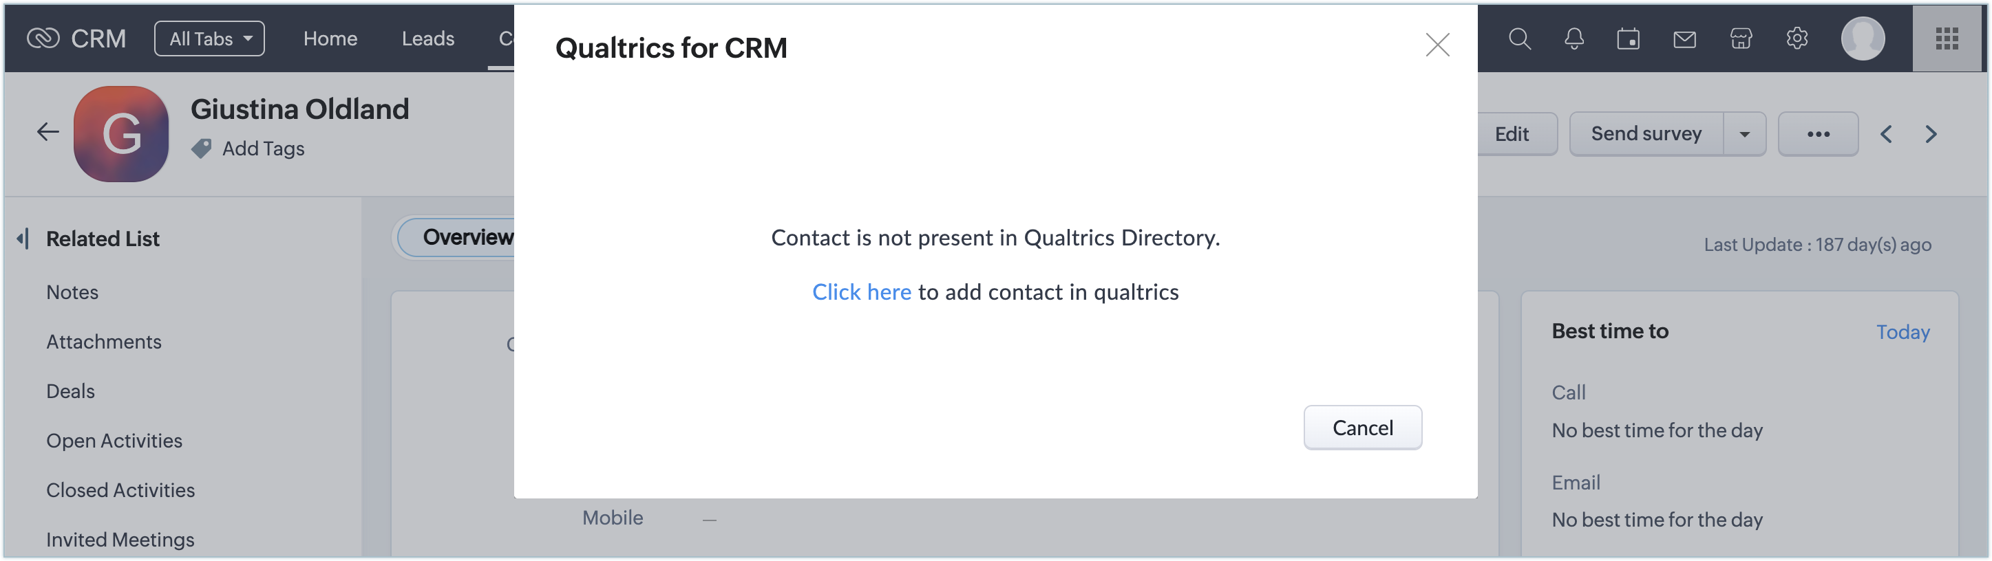1992x561 pixels.
Task: Click the Add Tags tag icon
Action: tap(201, 148)
